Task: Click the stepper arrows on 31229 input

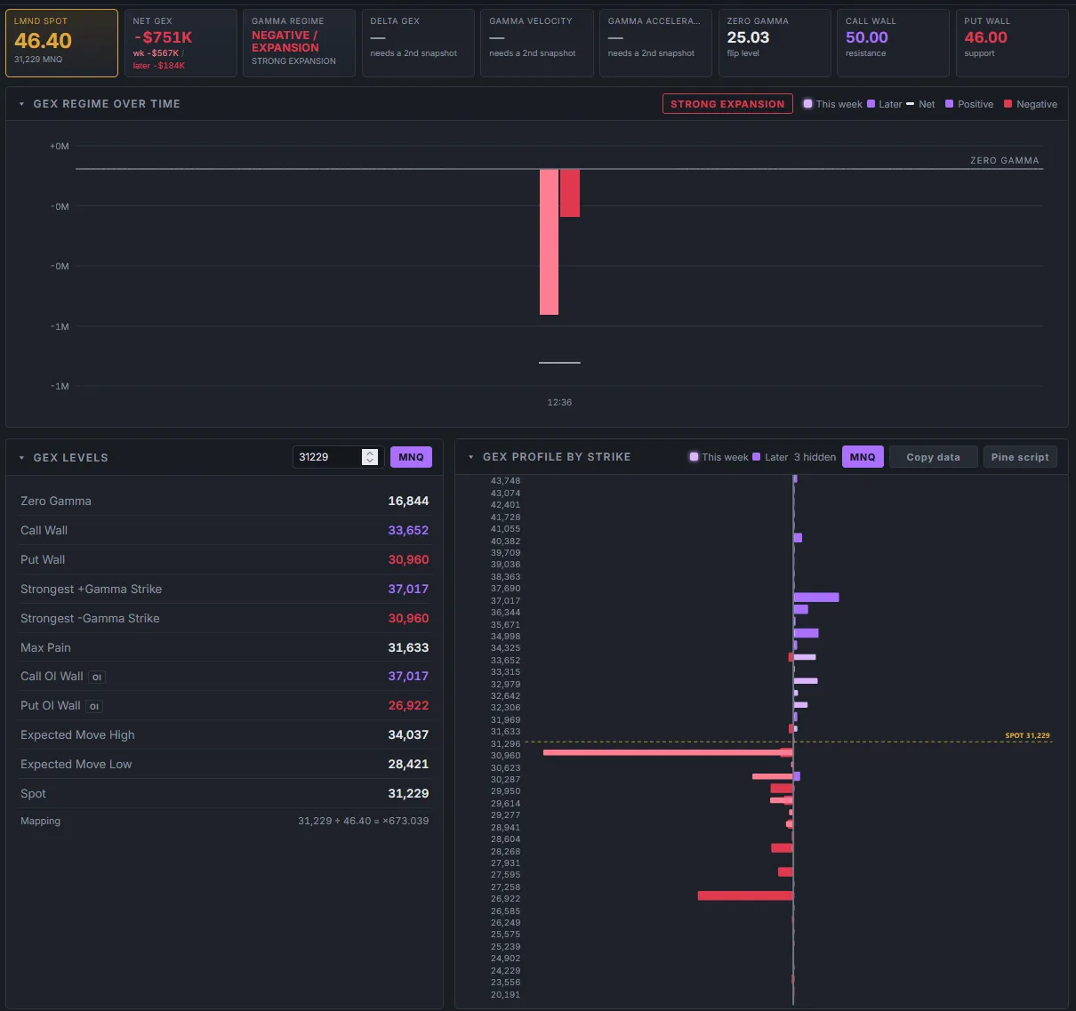Action: point(370,457)
